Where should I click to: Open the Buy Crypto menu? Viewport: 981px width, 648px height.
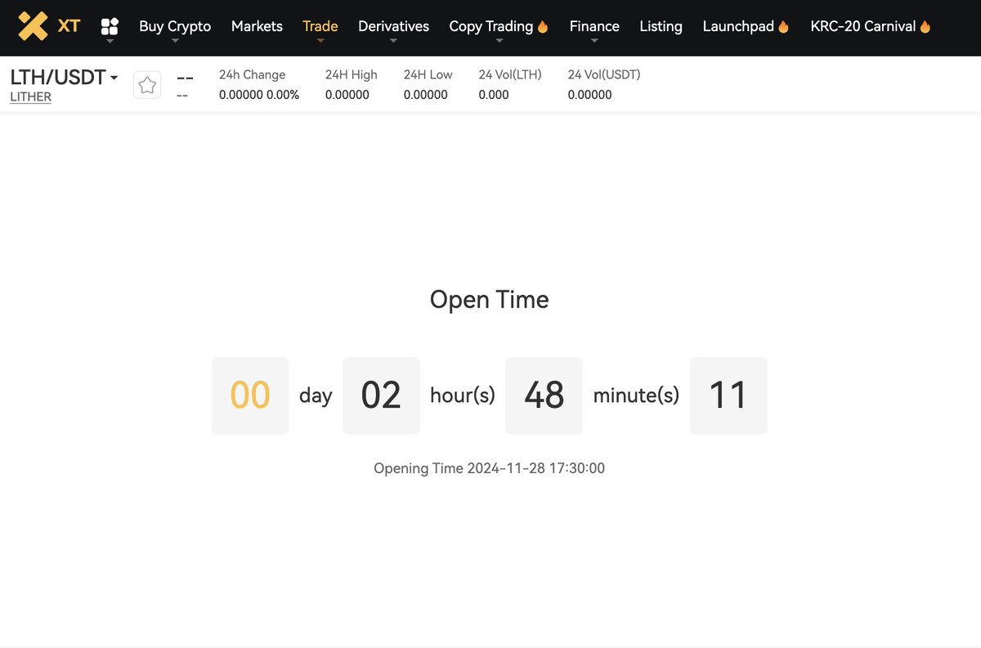pos(175,26)
